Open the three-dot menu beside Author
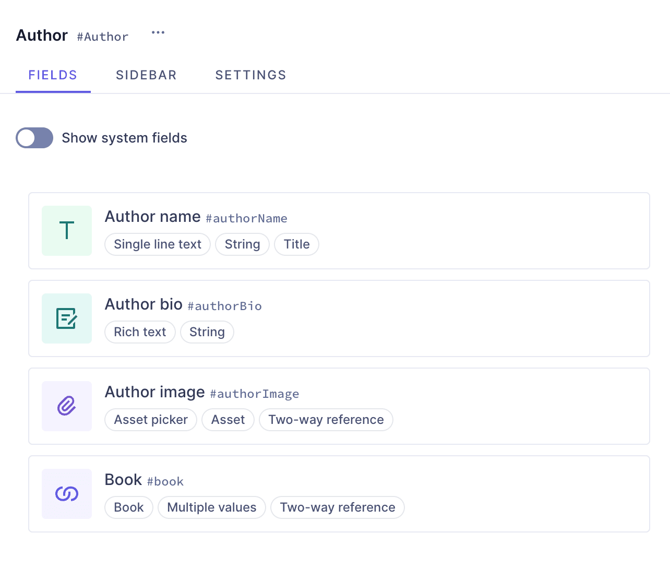 (158, 32)
